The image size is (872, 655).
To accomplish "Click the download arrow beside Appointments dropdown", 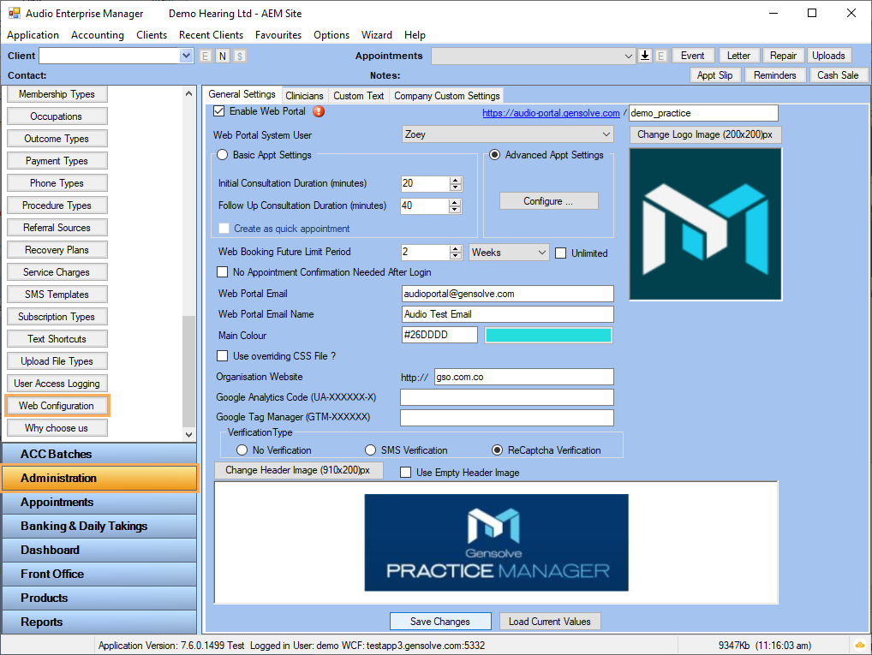I will click(x=644, y=55).
